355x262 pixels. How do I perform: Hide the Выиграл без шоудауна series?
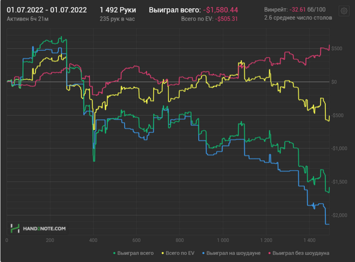pos(301,252)
